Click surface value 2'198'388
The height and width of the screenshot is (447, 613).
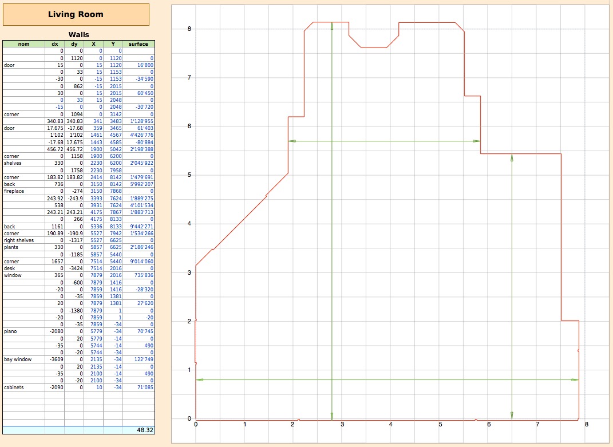click(x=142, y=149)
